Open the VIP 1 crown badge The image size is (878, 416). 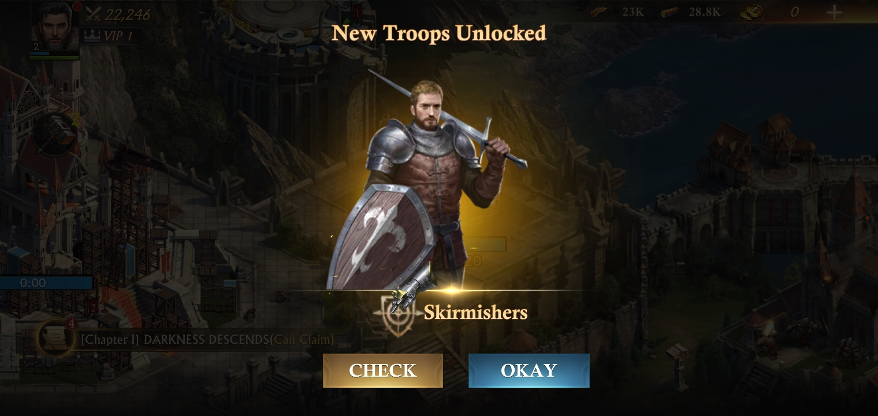92,36
